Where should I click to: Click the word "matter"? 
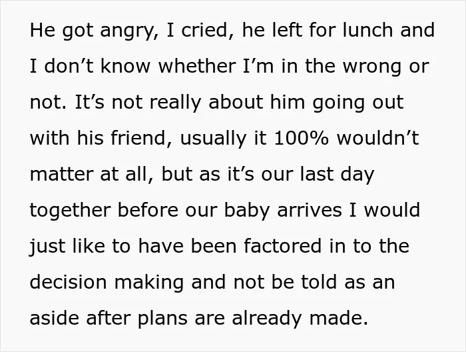61,175
